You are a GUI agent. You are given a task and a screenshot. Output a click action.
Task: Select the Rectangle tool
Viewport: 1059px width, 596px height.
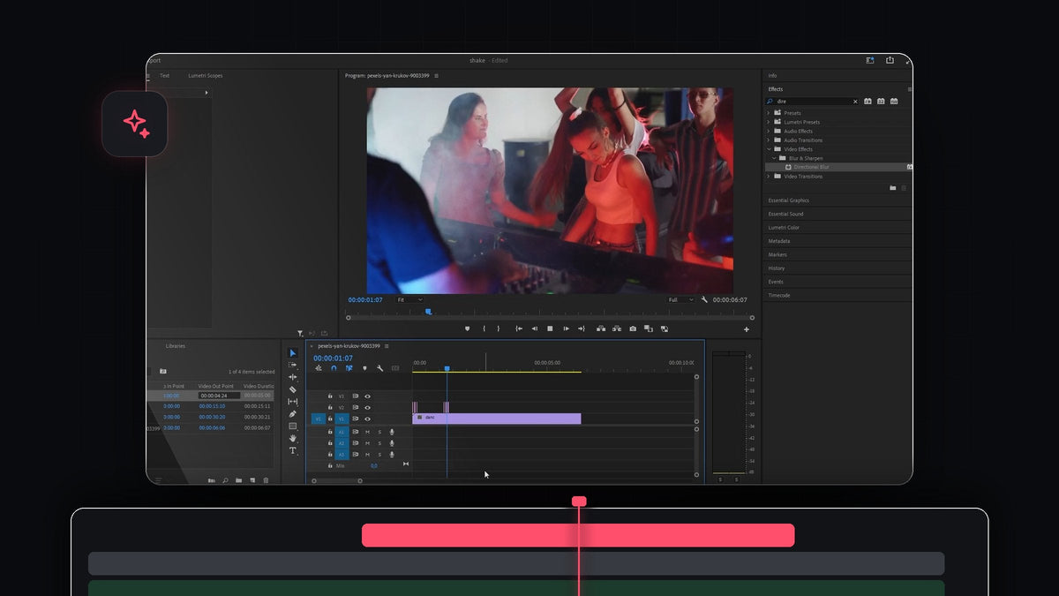(x=293, y=426)
